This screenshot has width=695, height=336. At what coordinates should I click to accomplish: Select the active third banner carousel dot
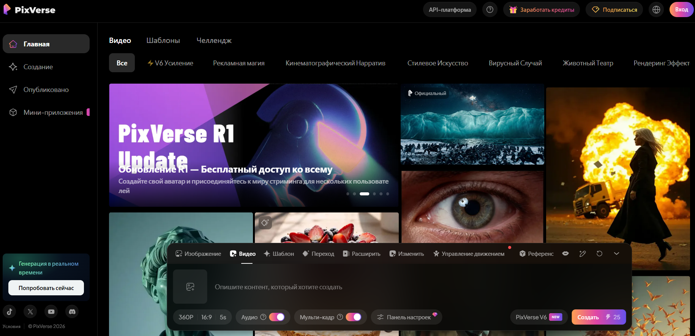(x=364, y=194)
